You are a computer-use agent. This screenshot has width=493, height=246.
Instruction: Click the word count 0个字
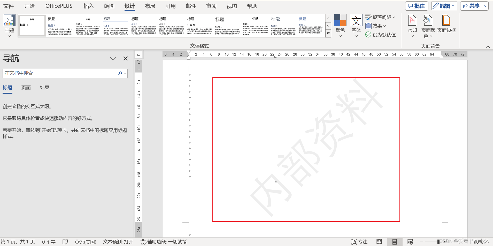(49, 242)
